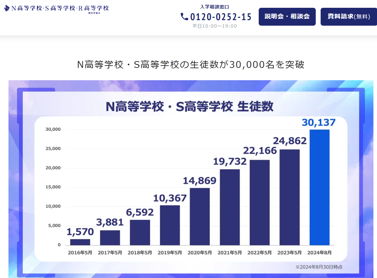Click the heading about 30,000名を突破

coord(191,65)
